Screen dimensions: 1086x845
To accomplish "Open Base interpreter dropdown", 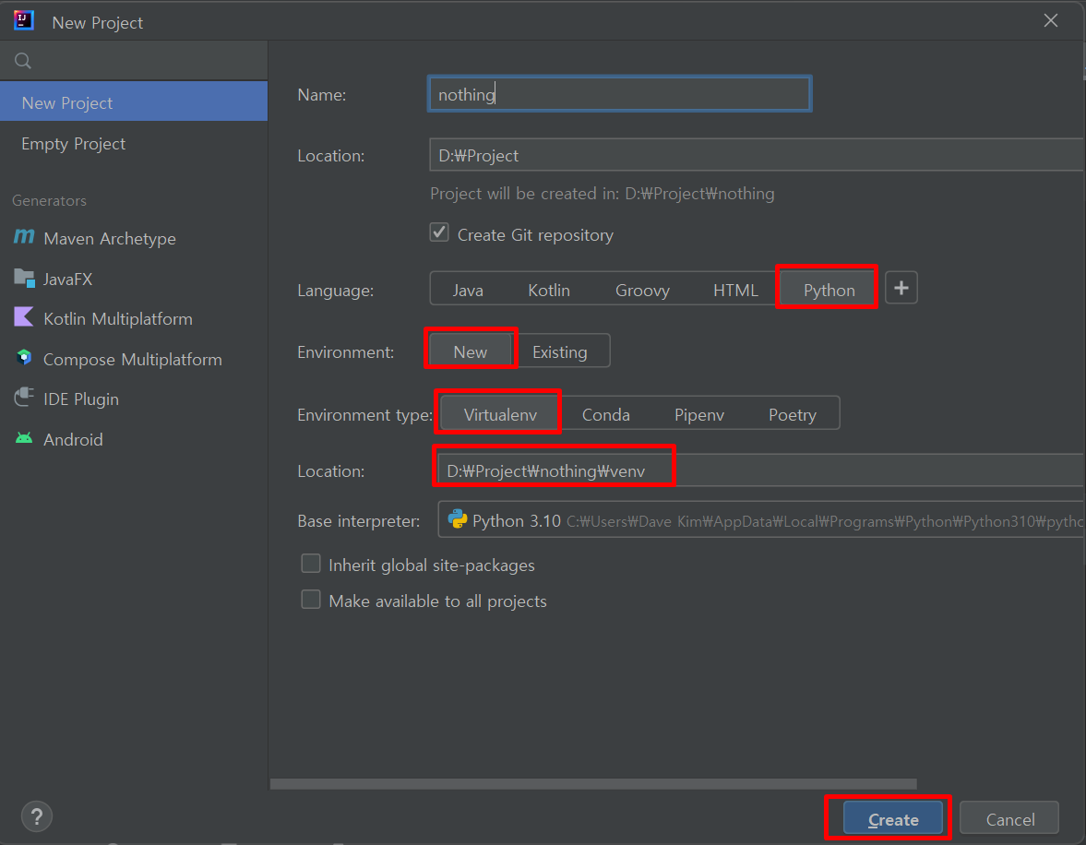I will 761,519.
